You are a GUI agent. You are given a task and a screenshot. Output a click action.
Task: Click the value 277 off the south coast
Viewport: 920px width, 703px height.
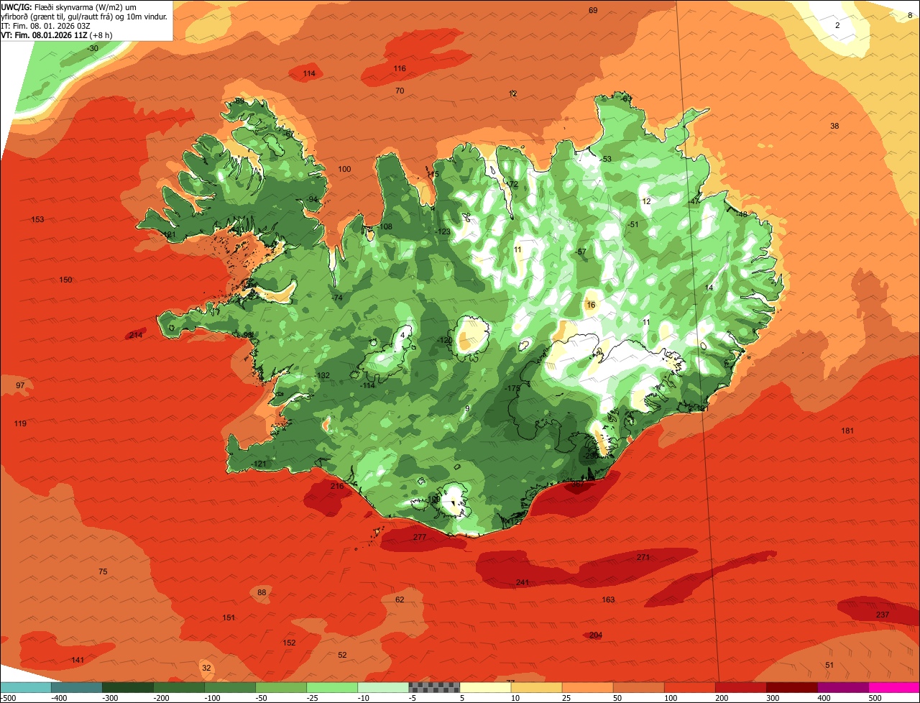[x=420, y=538]
